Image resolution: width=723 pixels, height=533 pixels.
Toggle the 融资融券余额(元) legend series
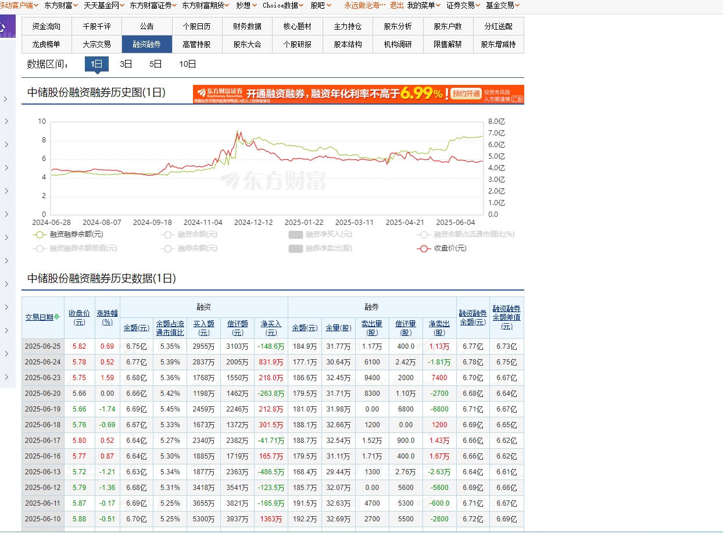[x=69, y=234]
